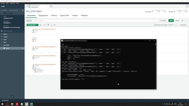This screenshot has height=106, width=189.
Task: Expand the config database
Action: [x=2, y=37]
